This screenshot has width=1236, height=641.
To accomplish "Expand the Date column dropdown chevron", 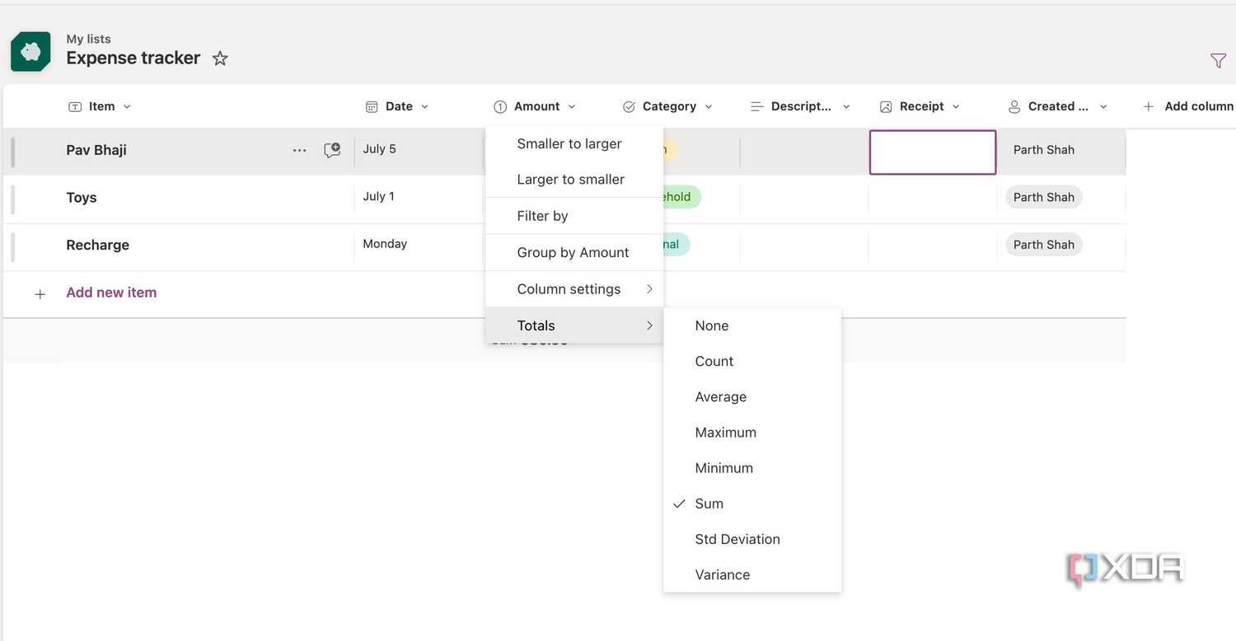I will pos(424,107).
